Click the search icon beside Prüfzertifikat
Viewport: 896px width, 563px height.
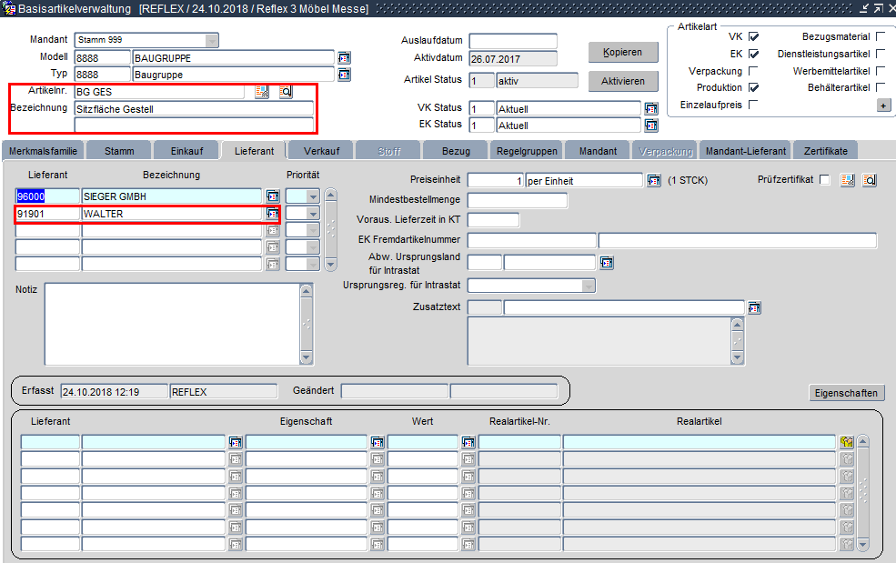870,180
